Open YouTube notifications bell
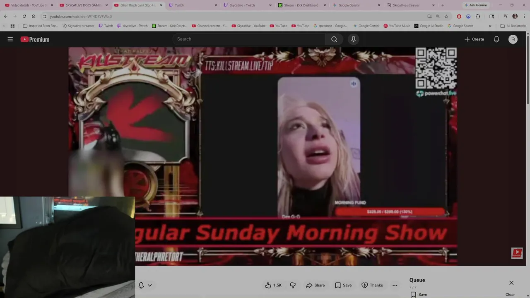The height and width of the screenshot is (298, 530). coord(496,39)
